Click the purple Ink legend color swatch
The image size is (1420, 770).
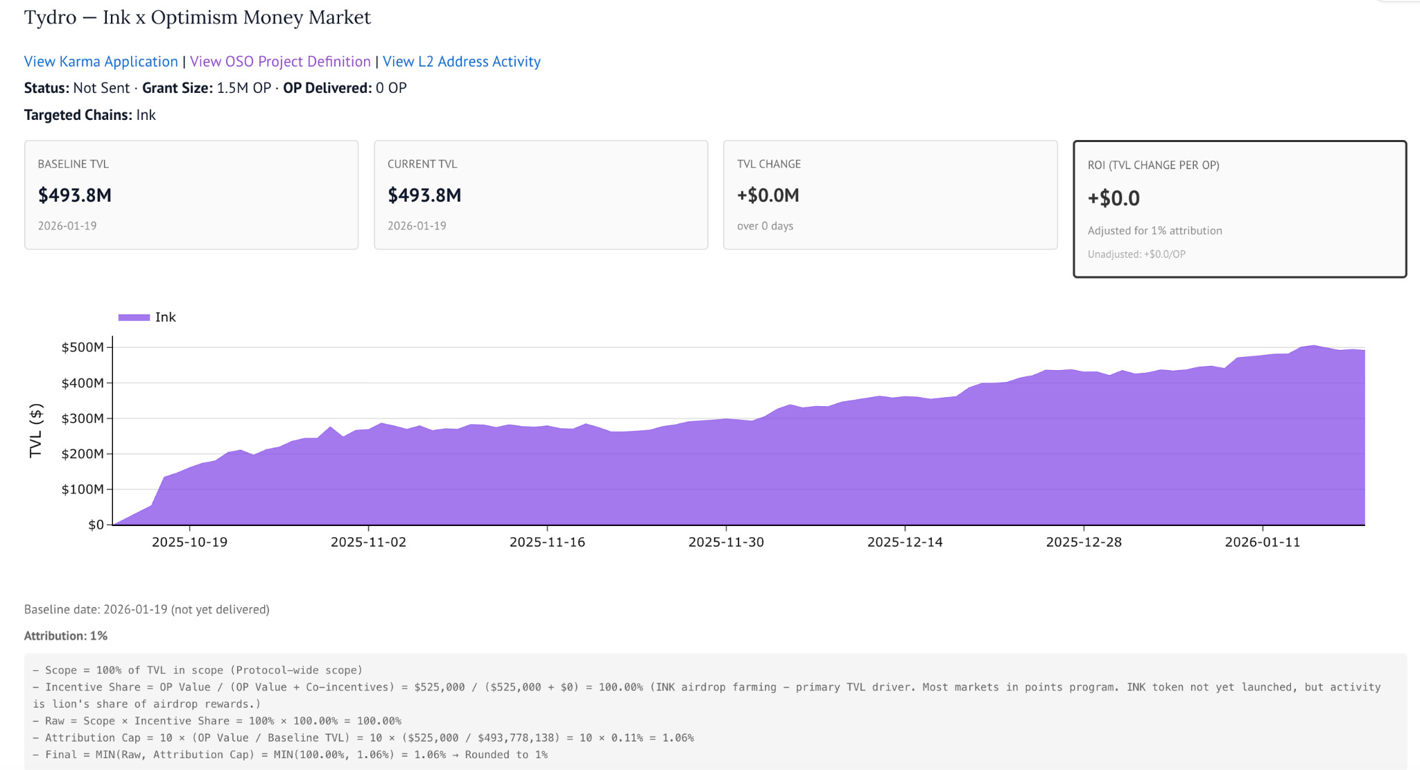(x=134, y=317)
